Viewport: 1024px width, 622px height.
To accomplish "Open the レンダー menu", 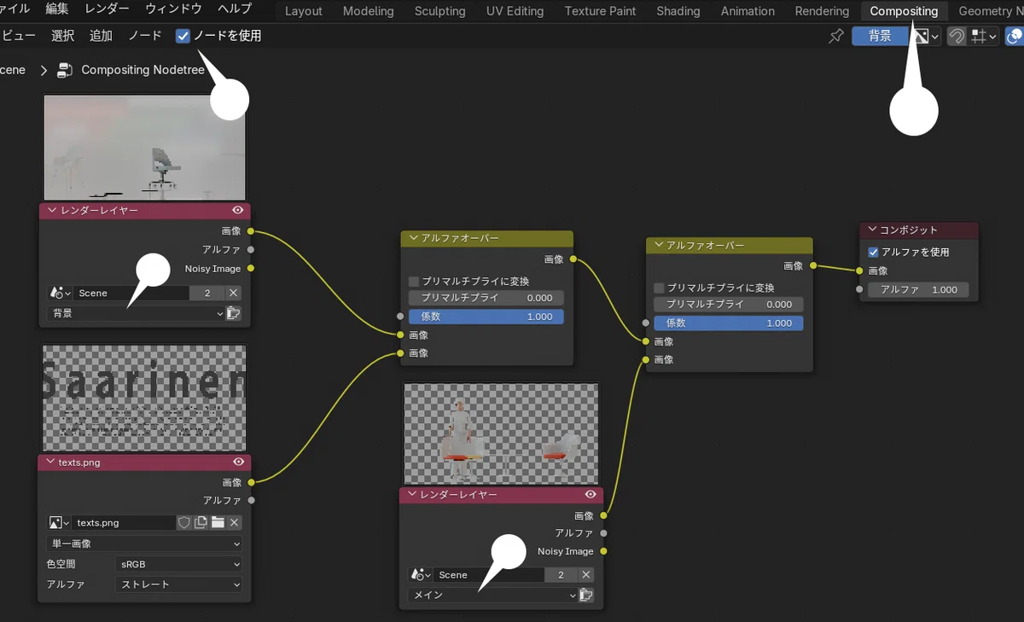I will click(x=108, y=9).
